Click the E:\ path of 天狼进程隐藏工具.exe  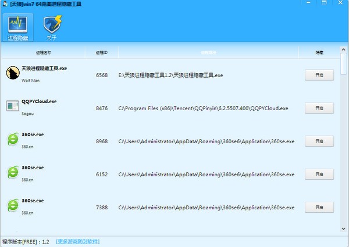click(170, 75)
